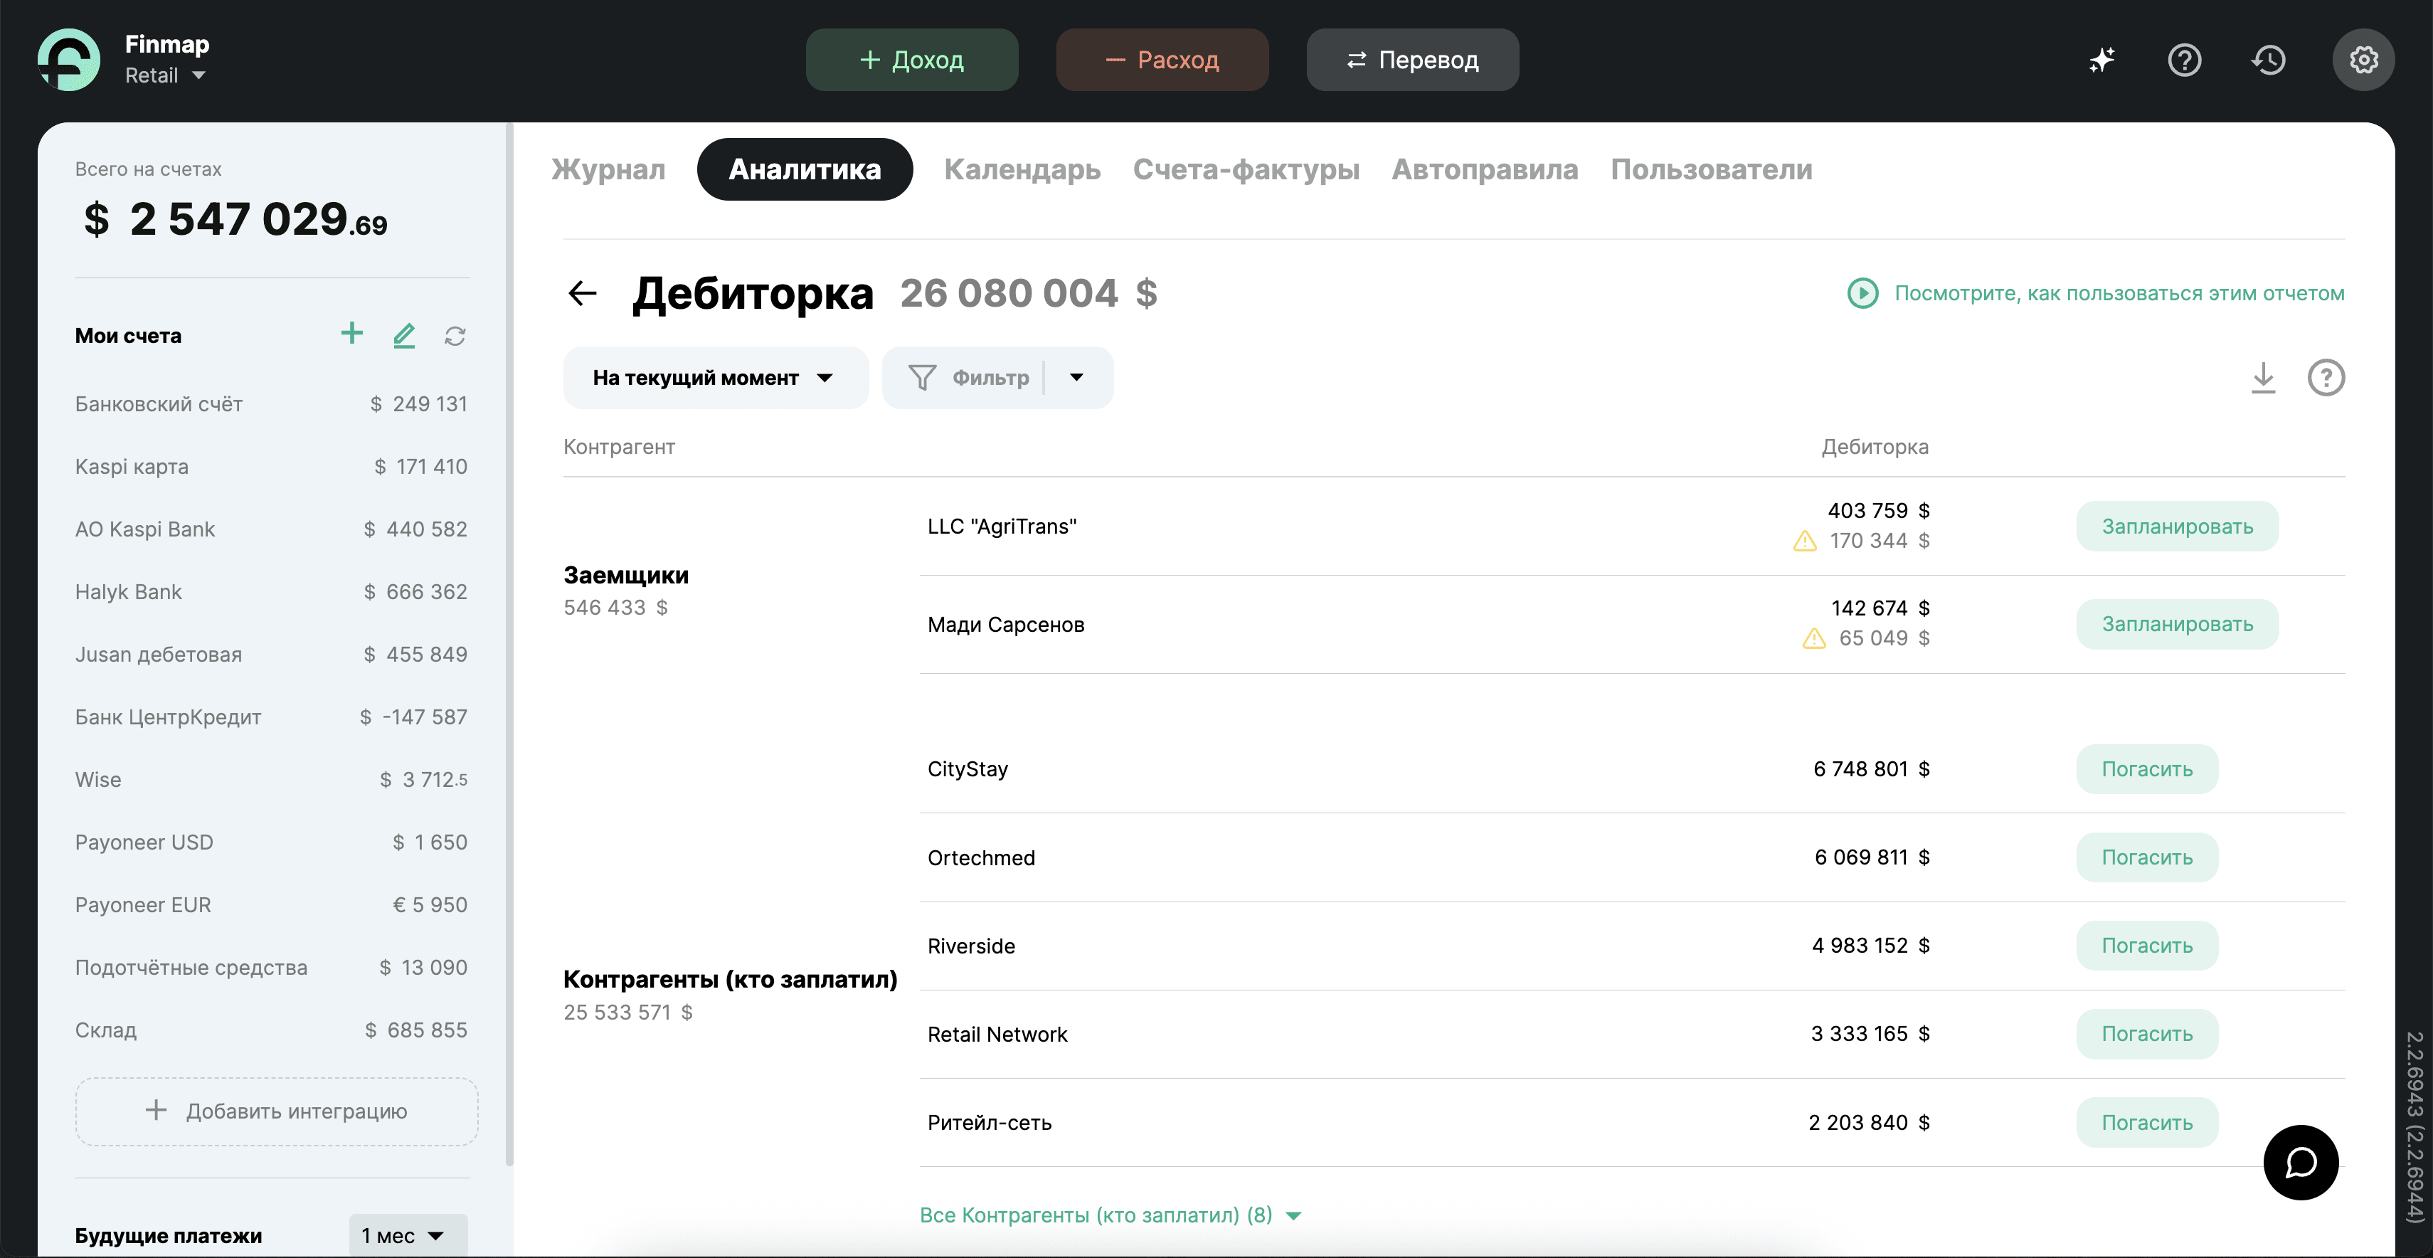Click the Riverside counterparty name
The width and height of the screenshot is (2433, 1258).
click(971, 946)
